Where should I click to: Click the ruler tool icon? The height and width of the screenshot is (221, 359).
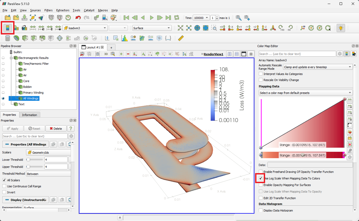pyautogui.click(x=180, y=38)
